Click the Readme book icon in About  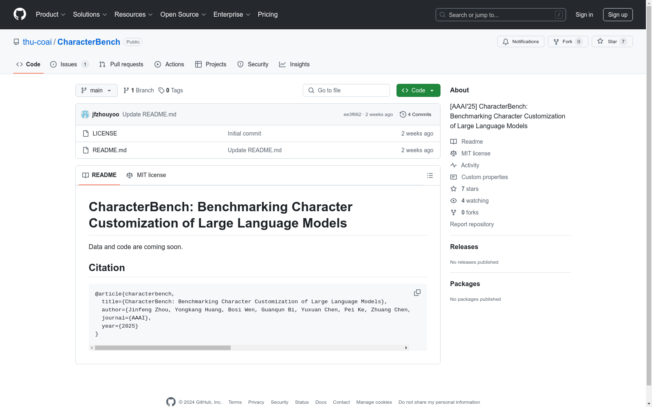(454, 142)
